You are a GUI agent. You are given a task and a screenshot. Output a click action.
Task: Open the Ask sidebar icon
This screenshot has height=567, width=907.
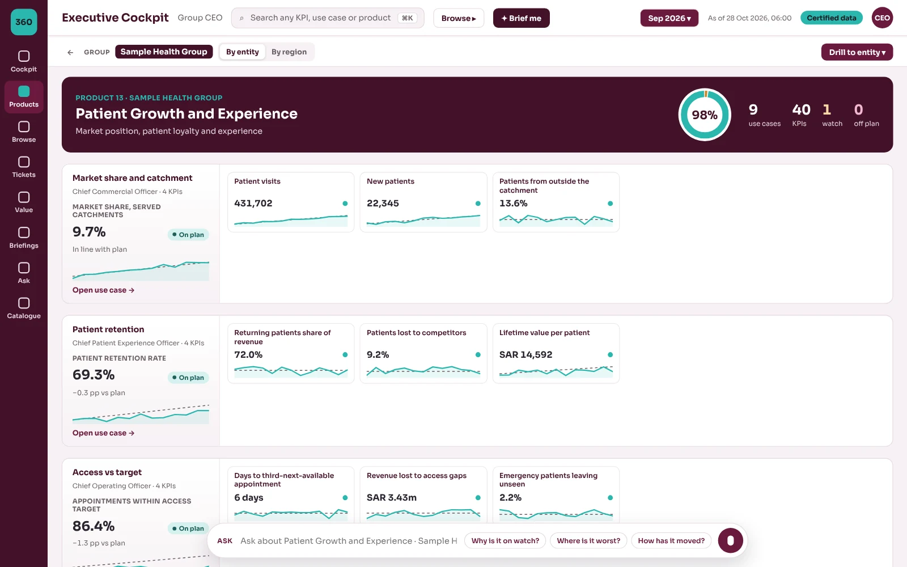click(24, 273)
